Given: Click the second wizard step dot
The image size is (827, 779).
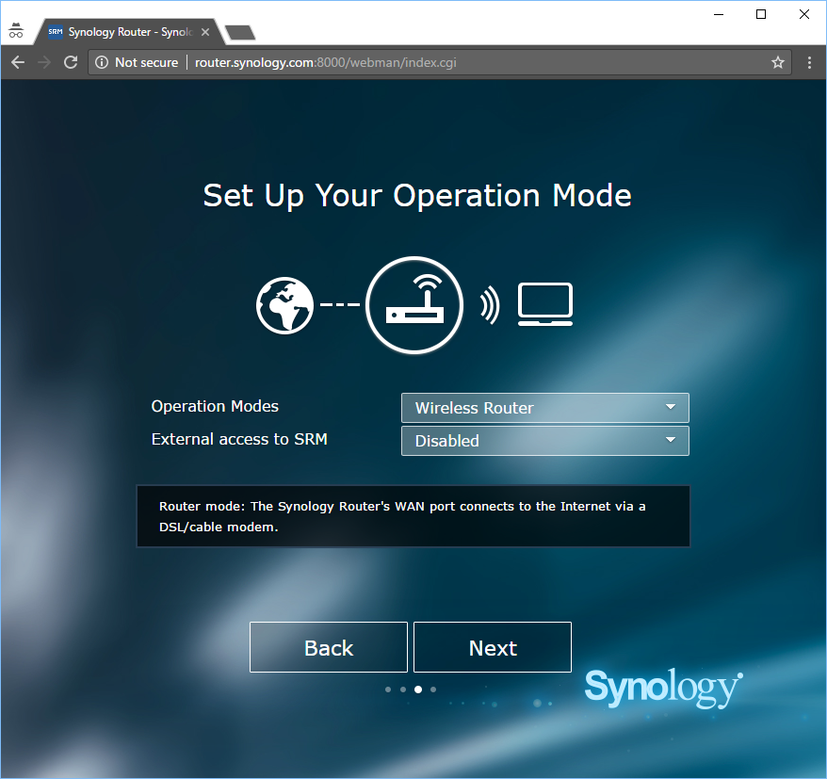Looking at the screenshot, I should (403, 690).
